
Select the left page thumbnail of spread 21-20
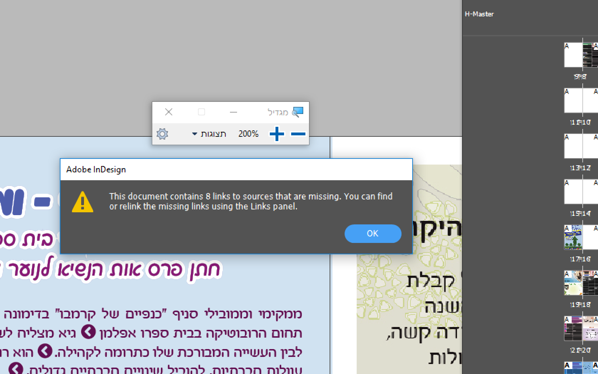pyautogui.click(x=573, y=328)
